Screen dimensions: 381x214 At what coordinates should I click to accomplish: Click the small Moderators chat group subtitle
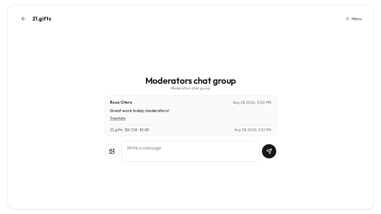click(190, 88)
